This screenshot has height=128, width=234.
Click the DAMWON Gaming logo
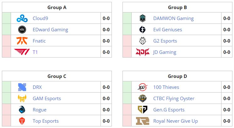point(143,18)
